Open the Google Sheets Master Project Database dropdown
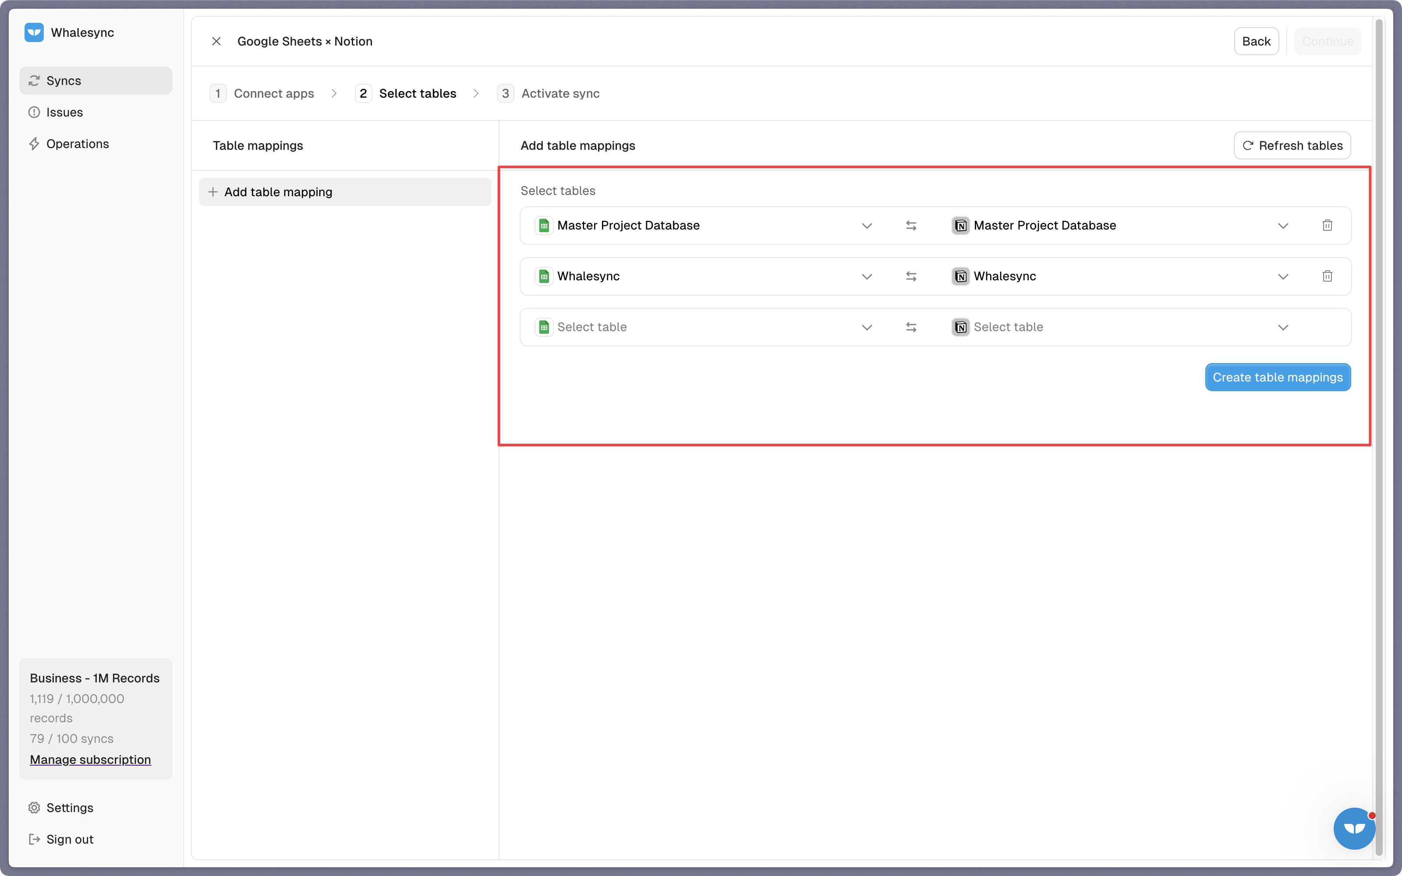The width and height of the screenshot is (1402, 876). click(x=705, y=226)
